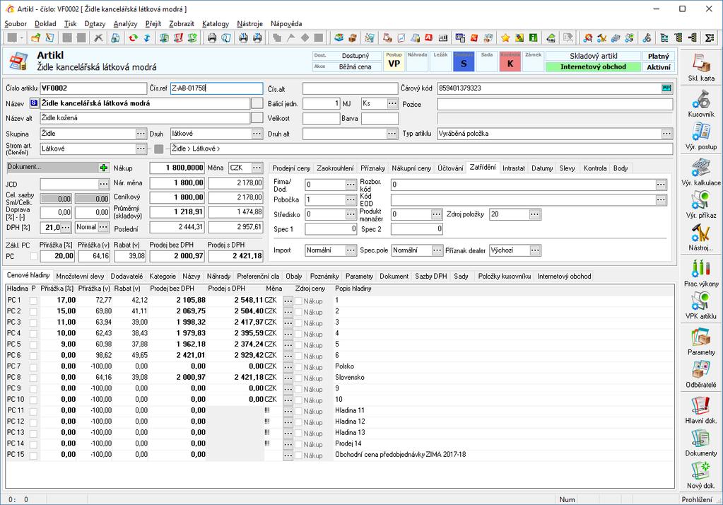Screen dimensions: 723x505
Task: Toggle the P checkbox in row PC 15
Action: pos(33,455)
